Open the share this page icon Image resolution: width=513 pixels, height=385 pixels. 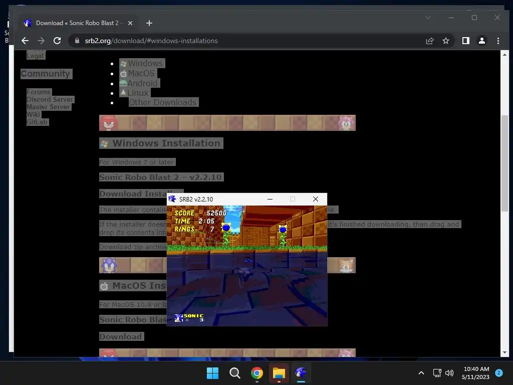[x=429, y=41]
